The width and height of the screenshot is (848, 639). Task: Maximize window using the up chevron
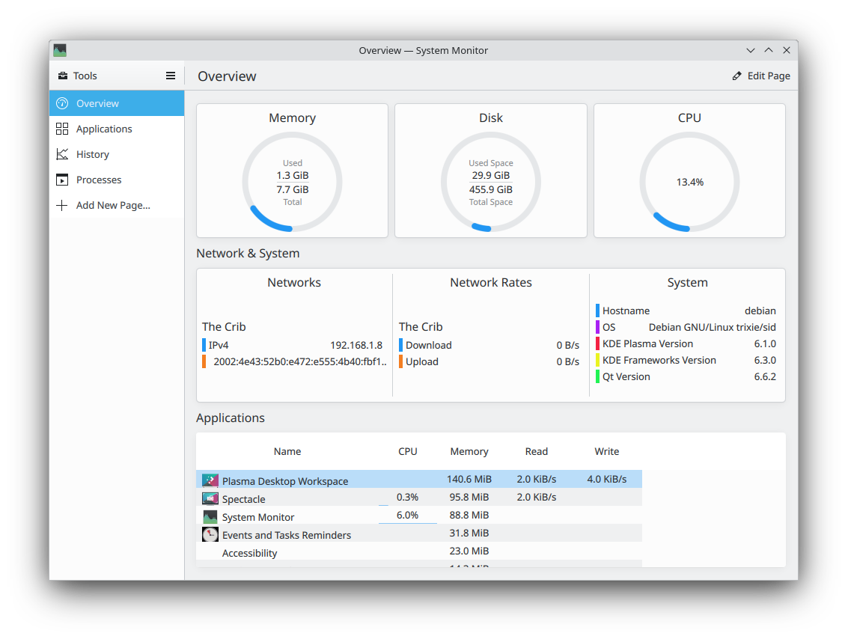point(769,50)
